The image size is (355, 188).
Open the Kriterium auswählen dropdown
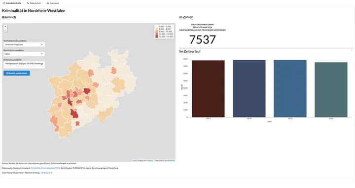24,65
